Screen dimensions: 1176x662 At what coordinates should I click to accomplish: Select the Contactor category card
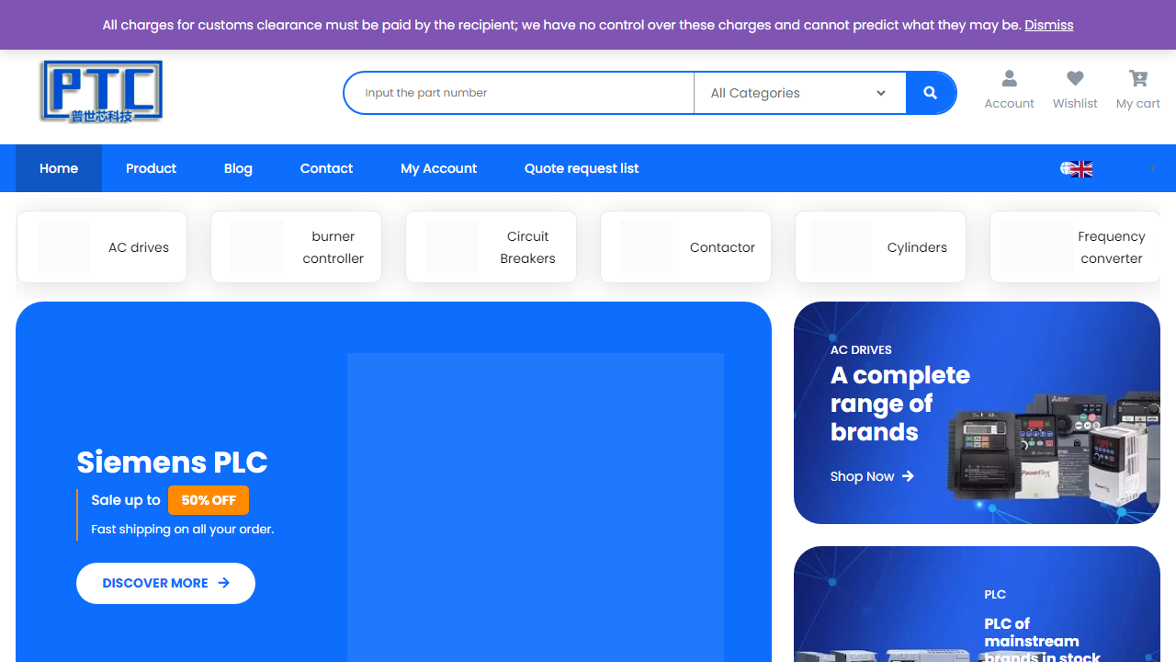[685, 247]
